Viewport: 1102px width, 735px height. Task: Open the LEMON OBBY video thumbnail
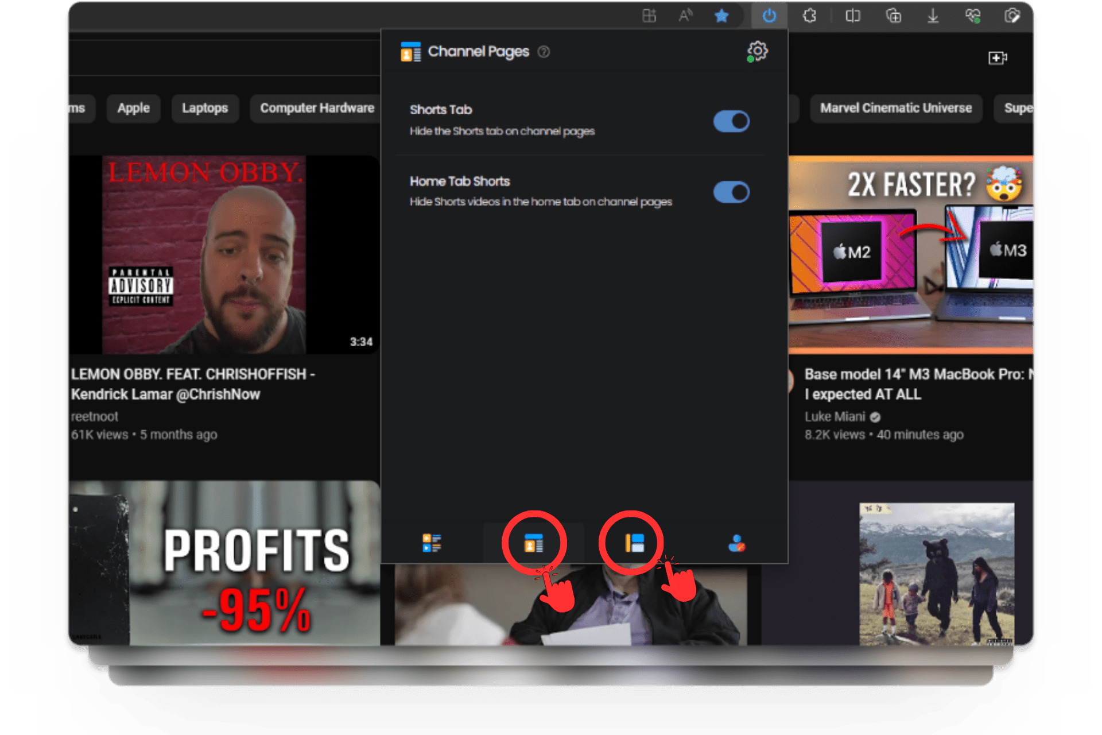224,254
